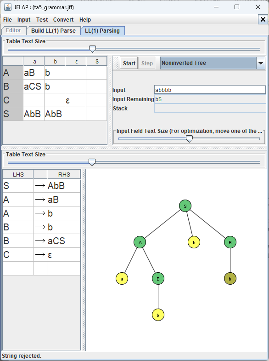
Task: Select production A → aB row
Action: point(42,200)
